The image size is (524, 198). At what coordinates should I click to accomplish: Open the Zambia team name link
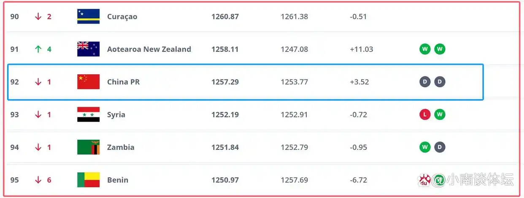pos(121,147)
